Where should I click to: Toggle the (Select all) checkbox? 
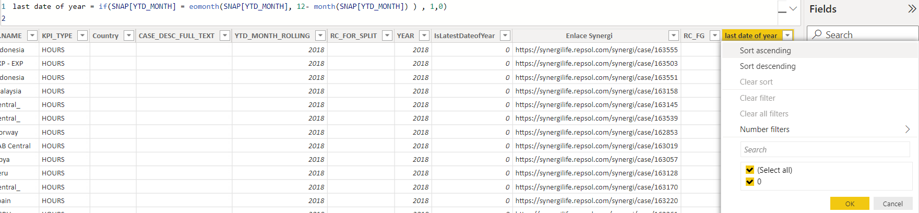750,170
